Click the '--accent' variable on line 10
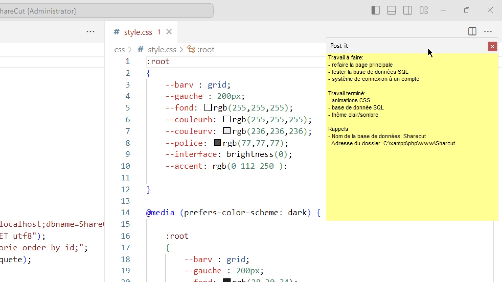The width and height of the screenshot is (502, 282). [x=184, y=166]
